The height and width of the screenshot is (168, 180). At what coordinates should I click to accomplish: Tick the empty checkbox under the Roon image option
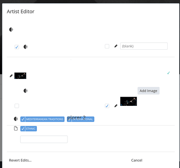pos(17,106)
